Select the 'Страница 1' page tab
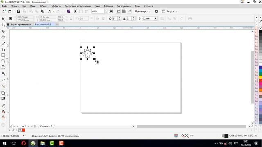The width and height of the screenshot is (262, 147). click(46, 126)
